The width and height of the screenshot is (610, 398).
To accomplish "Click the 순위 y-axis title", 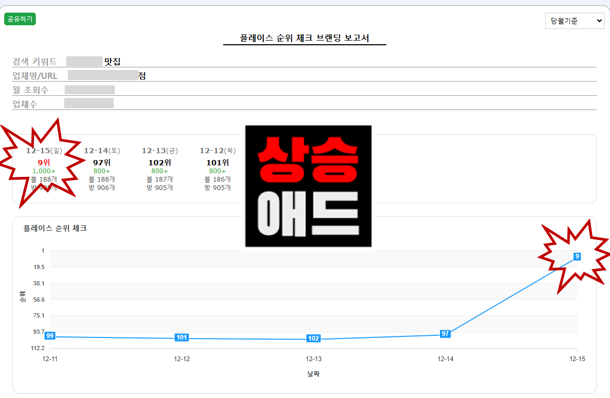I will pos(23,297).
